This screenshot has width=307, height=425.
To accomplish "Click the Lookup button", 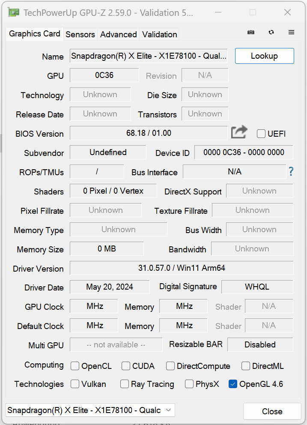I will point(265,56).
